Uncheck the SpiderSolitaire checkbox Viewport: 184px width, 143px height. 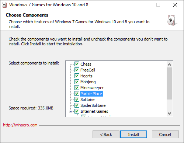pos(77,105)
